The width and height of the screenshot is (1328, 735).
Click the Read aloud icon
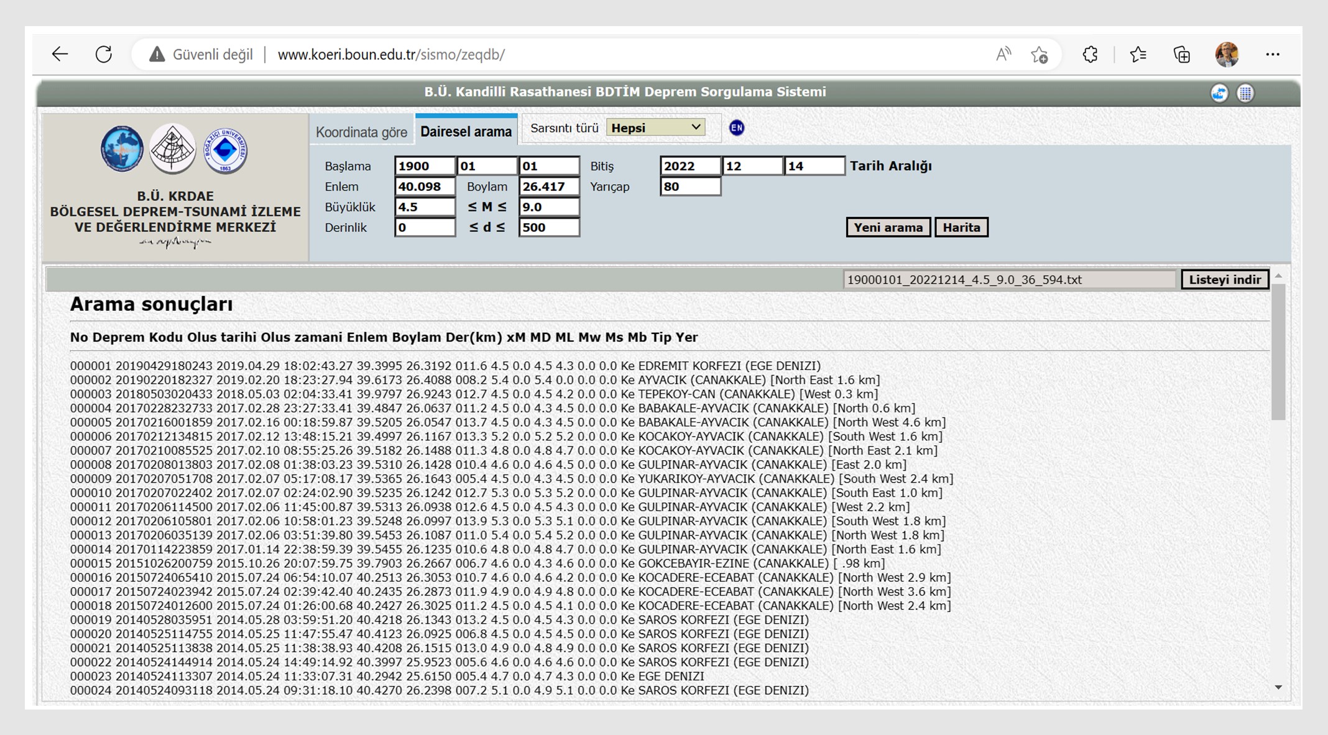pos(1003,55)
